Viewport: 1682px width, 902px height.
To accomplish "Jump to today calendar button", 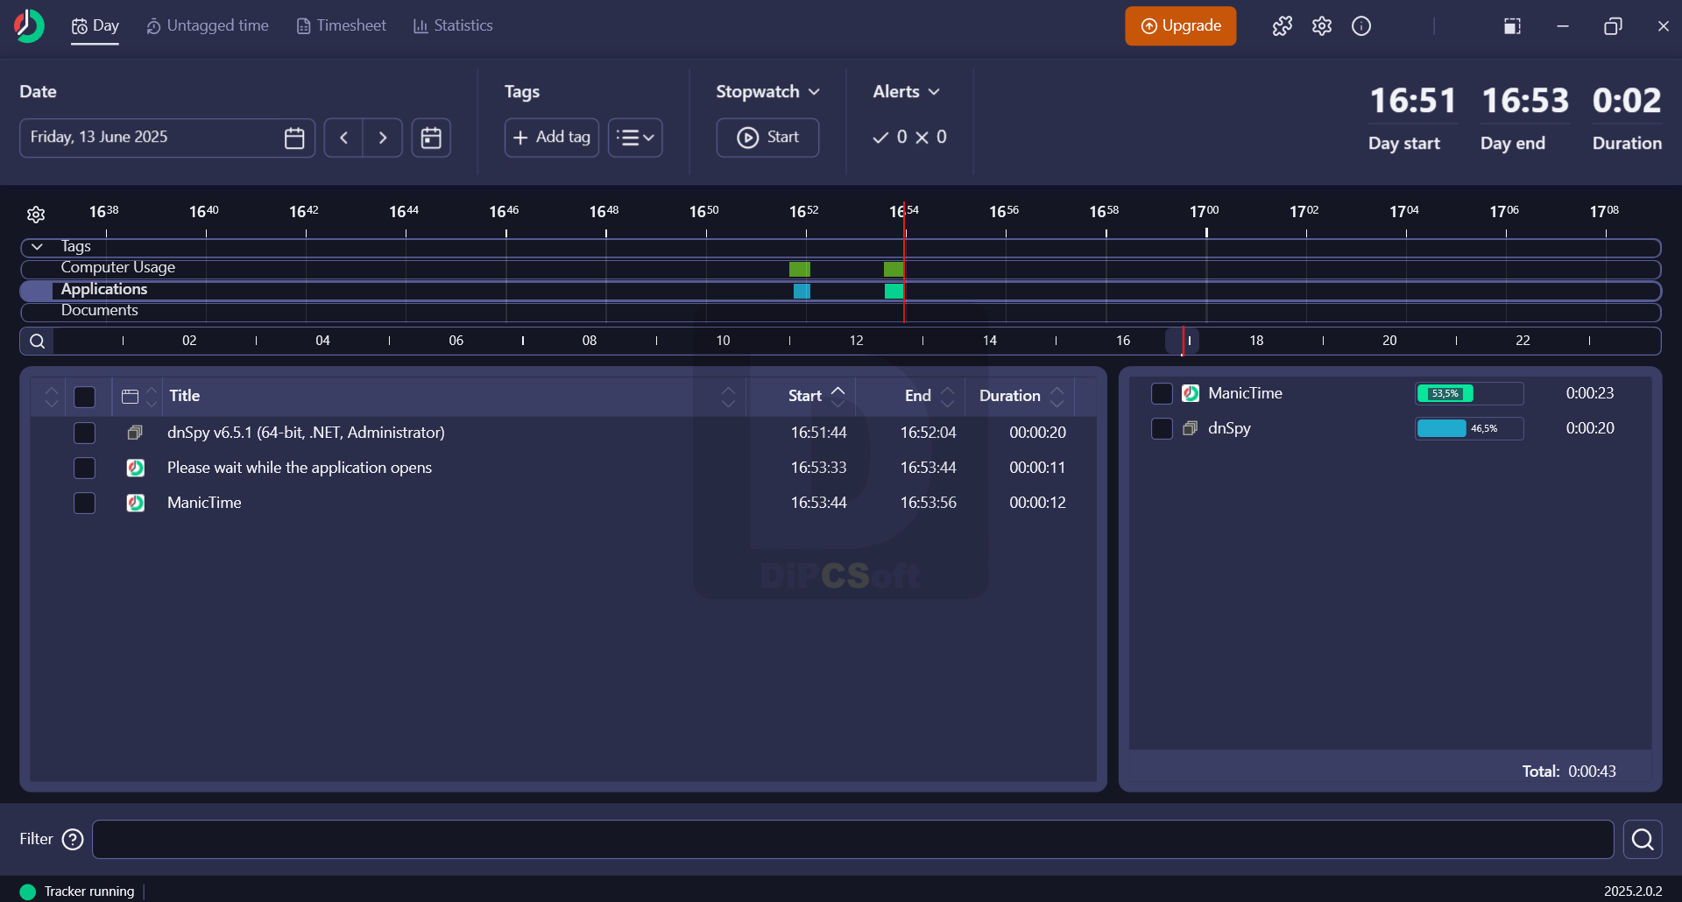I will coord(431,137).
